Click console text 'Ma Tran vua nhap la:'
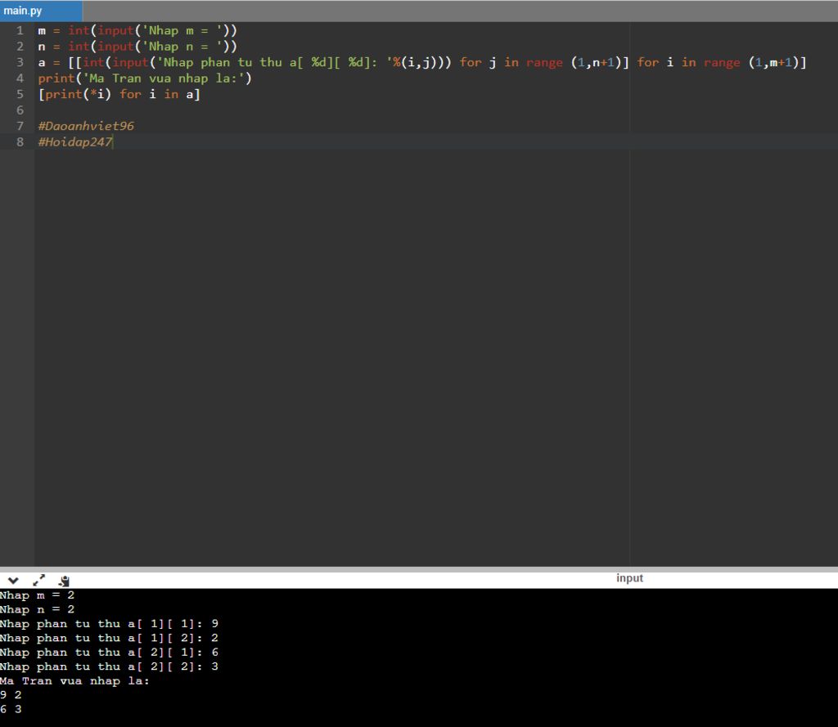The image size is (838, 727). [74, 681]
